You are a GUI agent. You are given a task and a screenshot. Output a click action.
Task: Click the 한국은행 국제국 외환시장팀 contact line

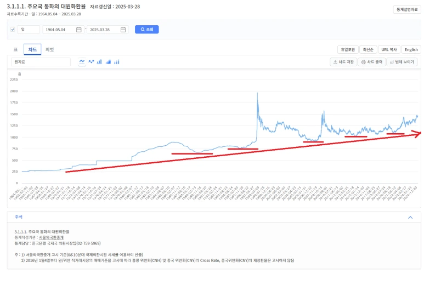point(58,243)
